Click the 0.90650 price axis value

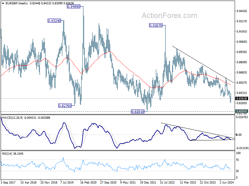pos(242,42)
